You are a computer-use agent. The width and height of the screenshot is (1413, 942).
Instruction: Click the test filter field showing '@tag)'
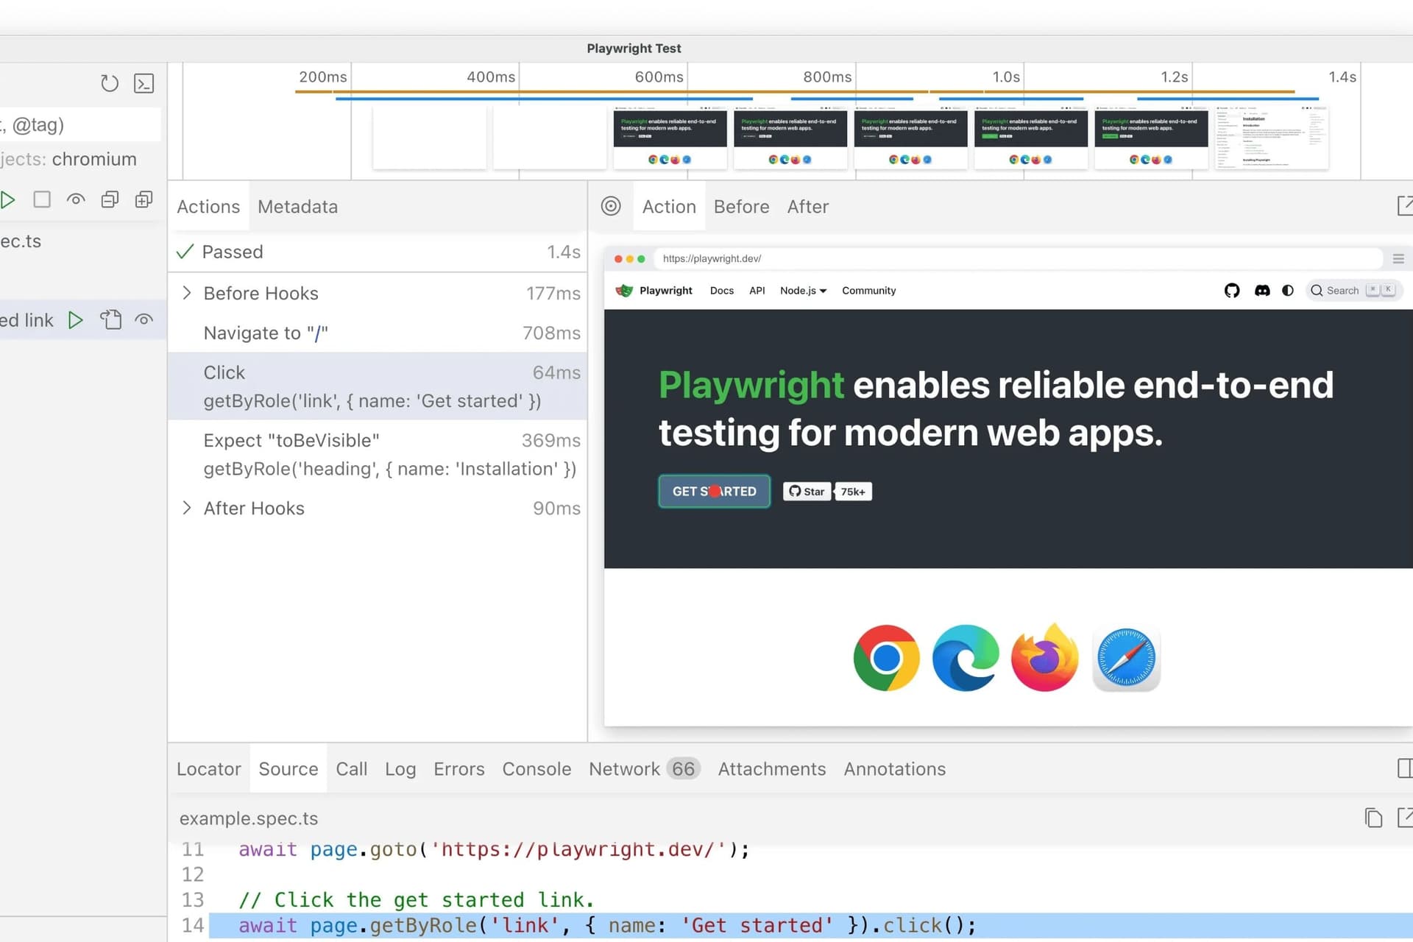tap(79, 124)
